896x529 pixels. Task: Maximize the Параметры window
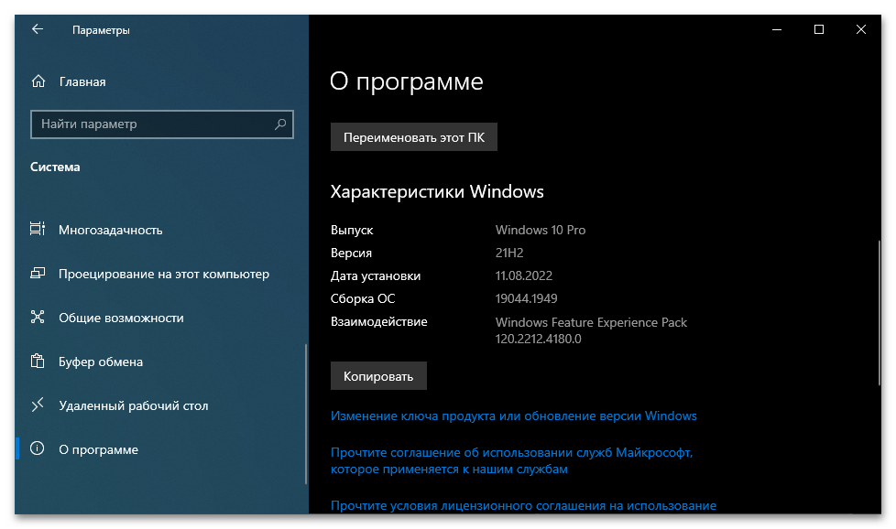coord(819,29)
